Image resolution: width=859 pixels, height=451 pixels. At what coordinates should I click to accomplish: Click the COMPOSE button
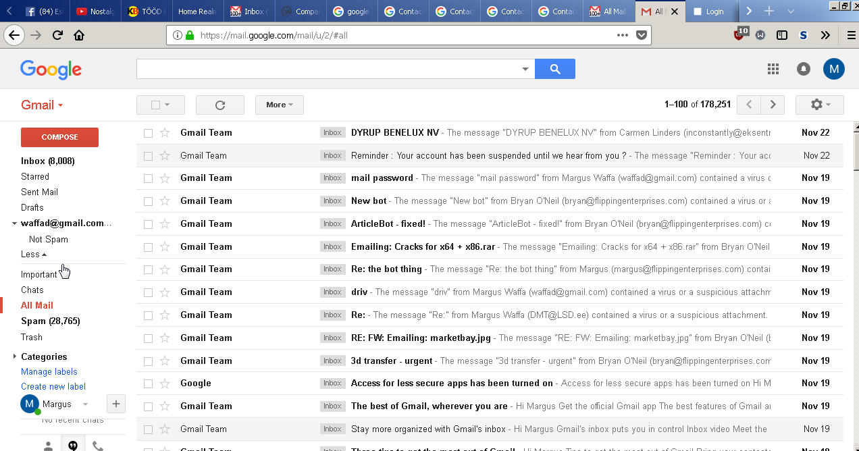coord(59,137)
